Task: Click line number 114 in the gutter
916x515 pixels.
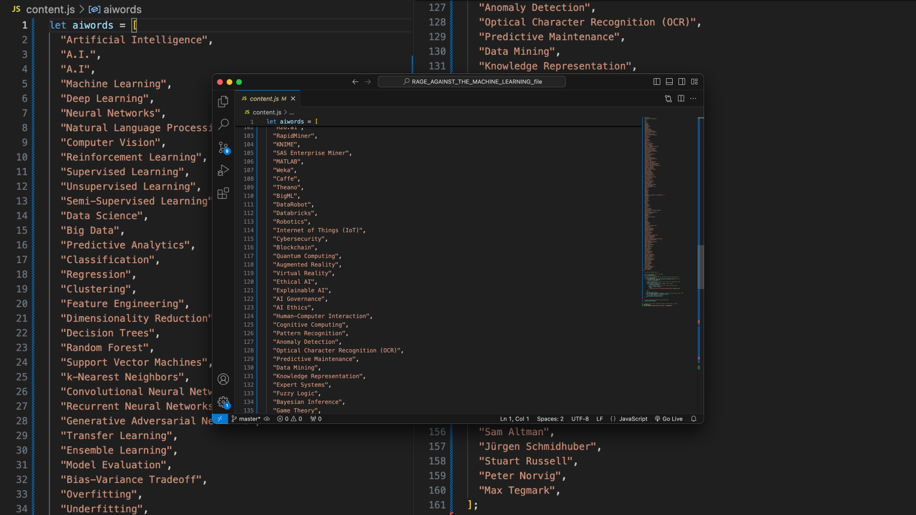Action: tap(249, 230)
